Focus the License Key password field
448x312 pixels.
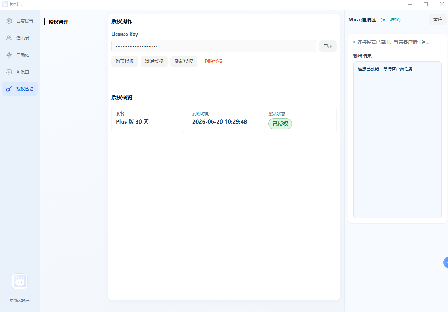214,46
